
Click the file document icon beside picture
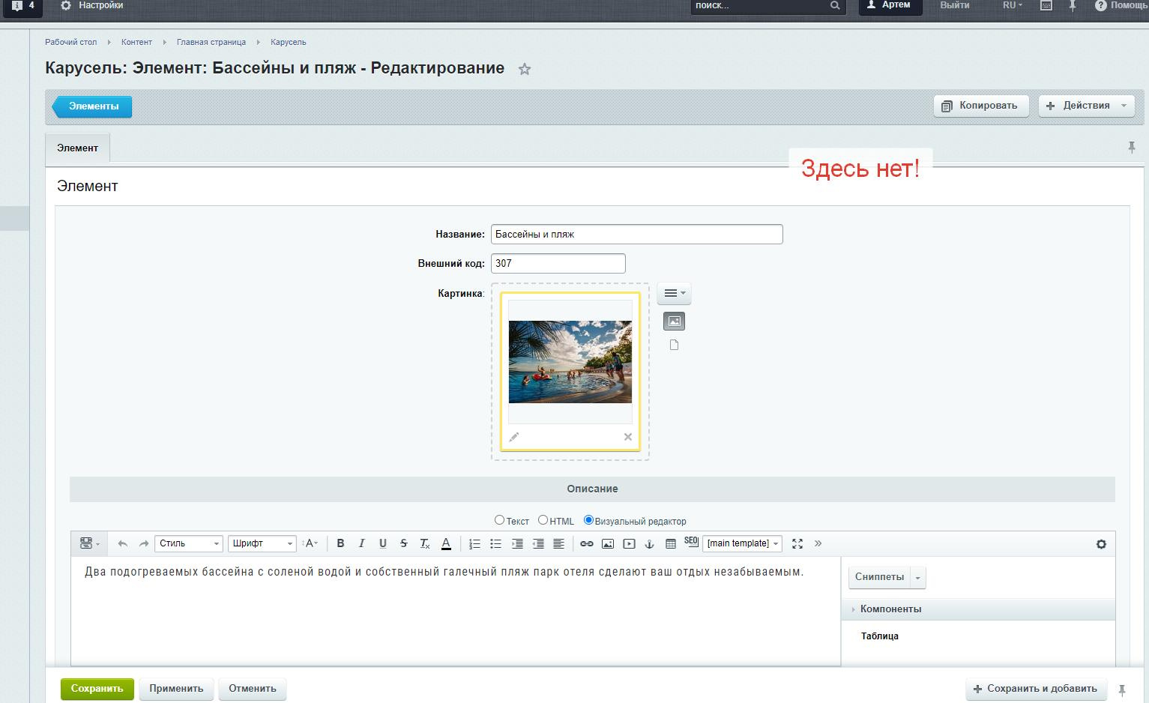pyautogui.click(x=675, y=345)
